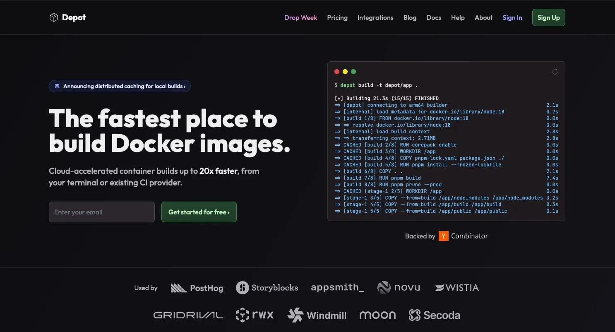Click the 'transferring context: 2.71MB' line
The image size is (615, 332).
[385, 138]
